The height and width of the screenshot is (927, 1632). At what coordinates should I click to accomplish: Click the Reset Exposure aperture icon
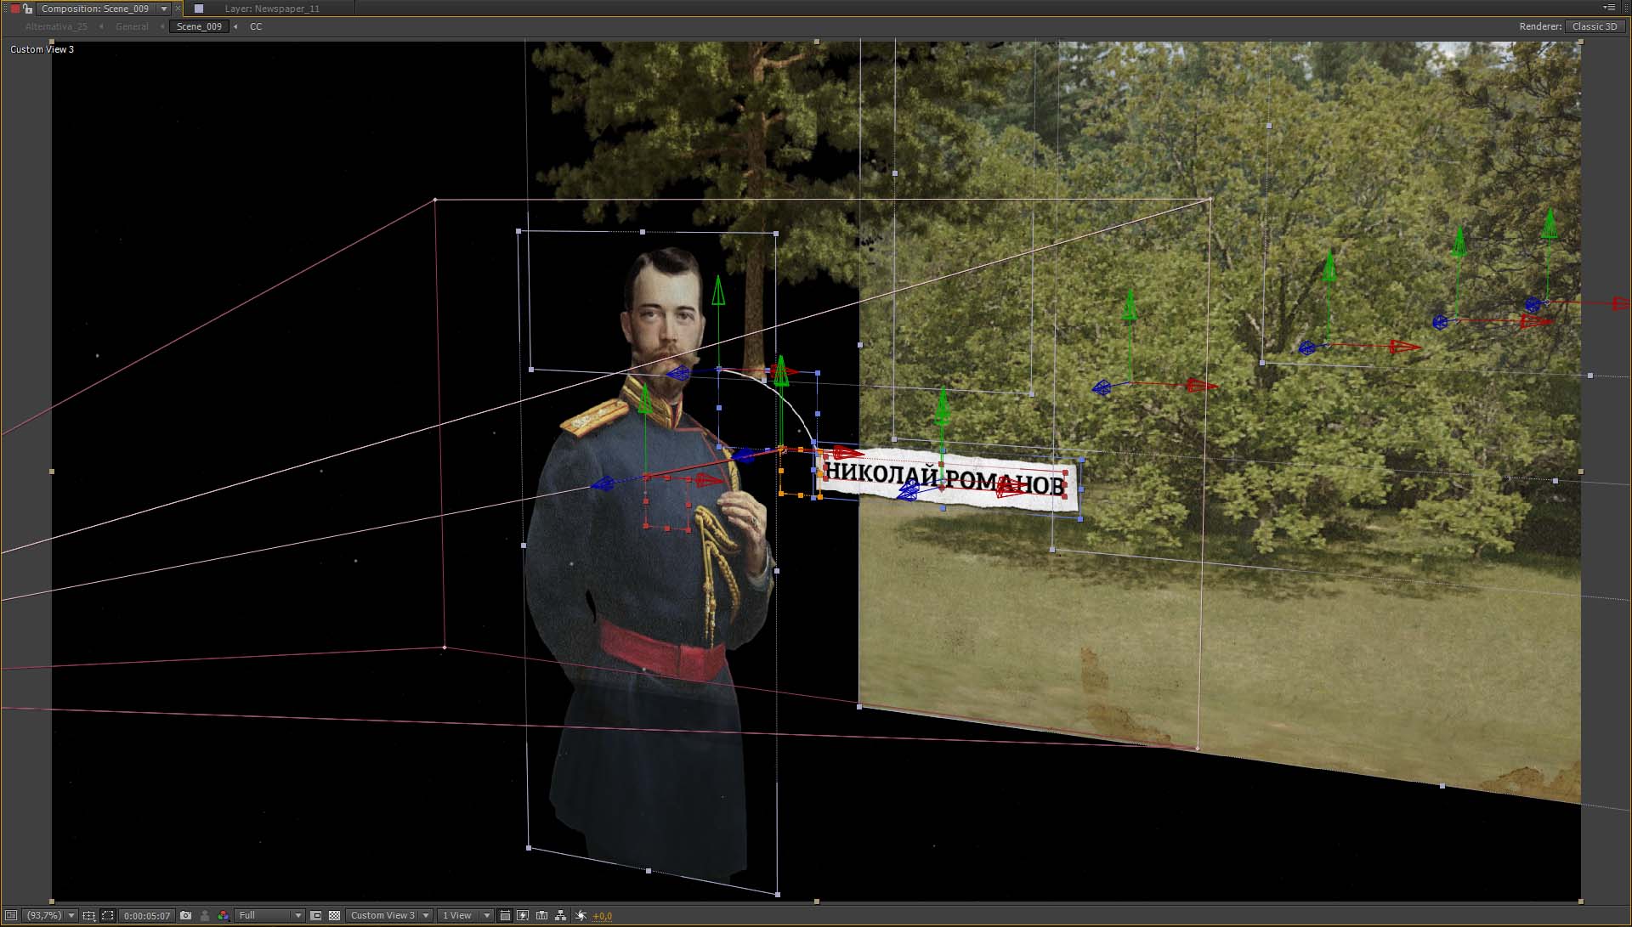click(x=581, y=915)
